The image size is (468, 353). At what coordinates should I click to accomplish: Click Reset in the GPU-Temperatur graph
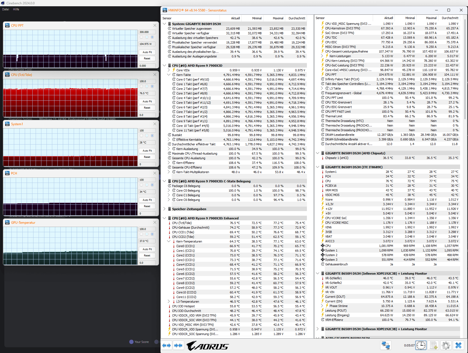pyautogui.click(x=147, y=256)
